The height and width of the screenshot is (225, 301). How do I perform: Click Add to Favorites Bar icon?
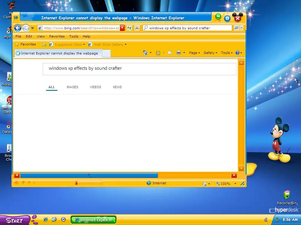[44, 45]
